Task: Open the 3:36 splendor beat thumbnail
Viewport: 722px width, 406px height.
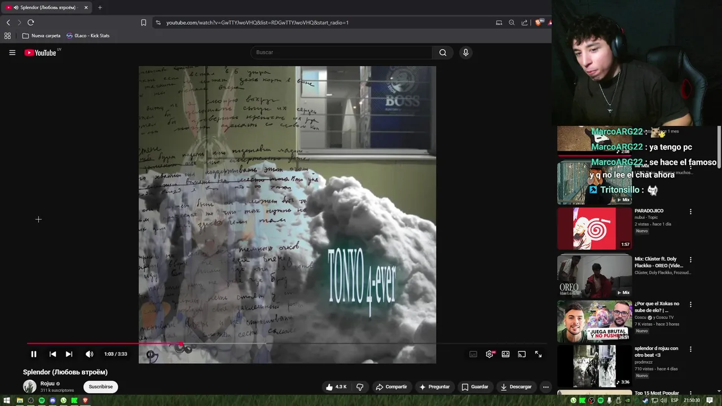Action: pos(595,366)
